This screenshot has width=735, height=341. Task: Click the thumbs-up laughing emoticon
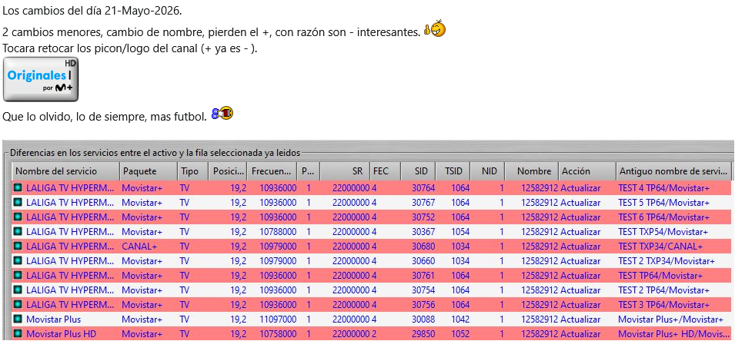434,29
